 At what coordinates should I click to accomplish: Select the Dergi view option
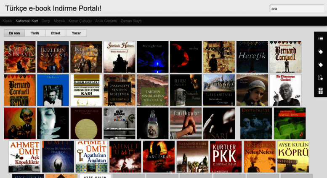(46, 21)
